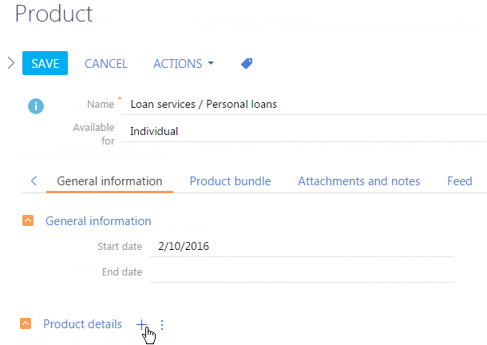Click the blue info icon beside Name

36,106
